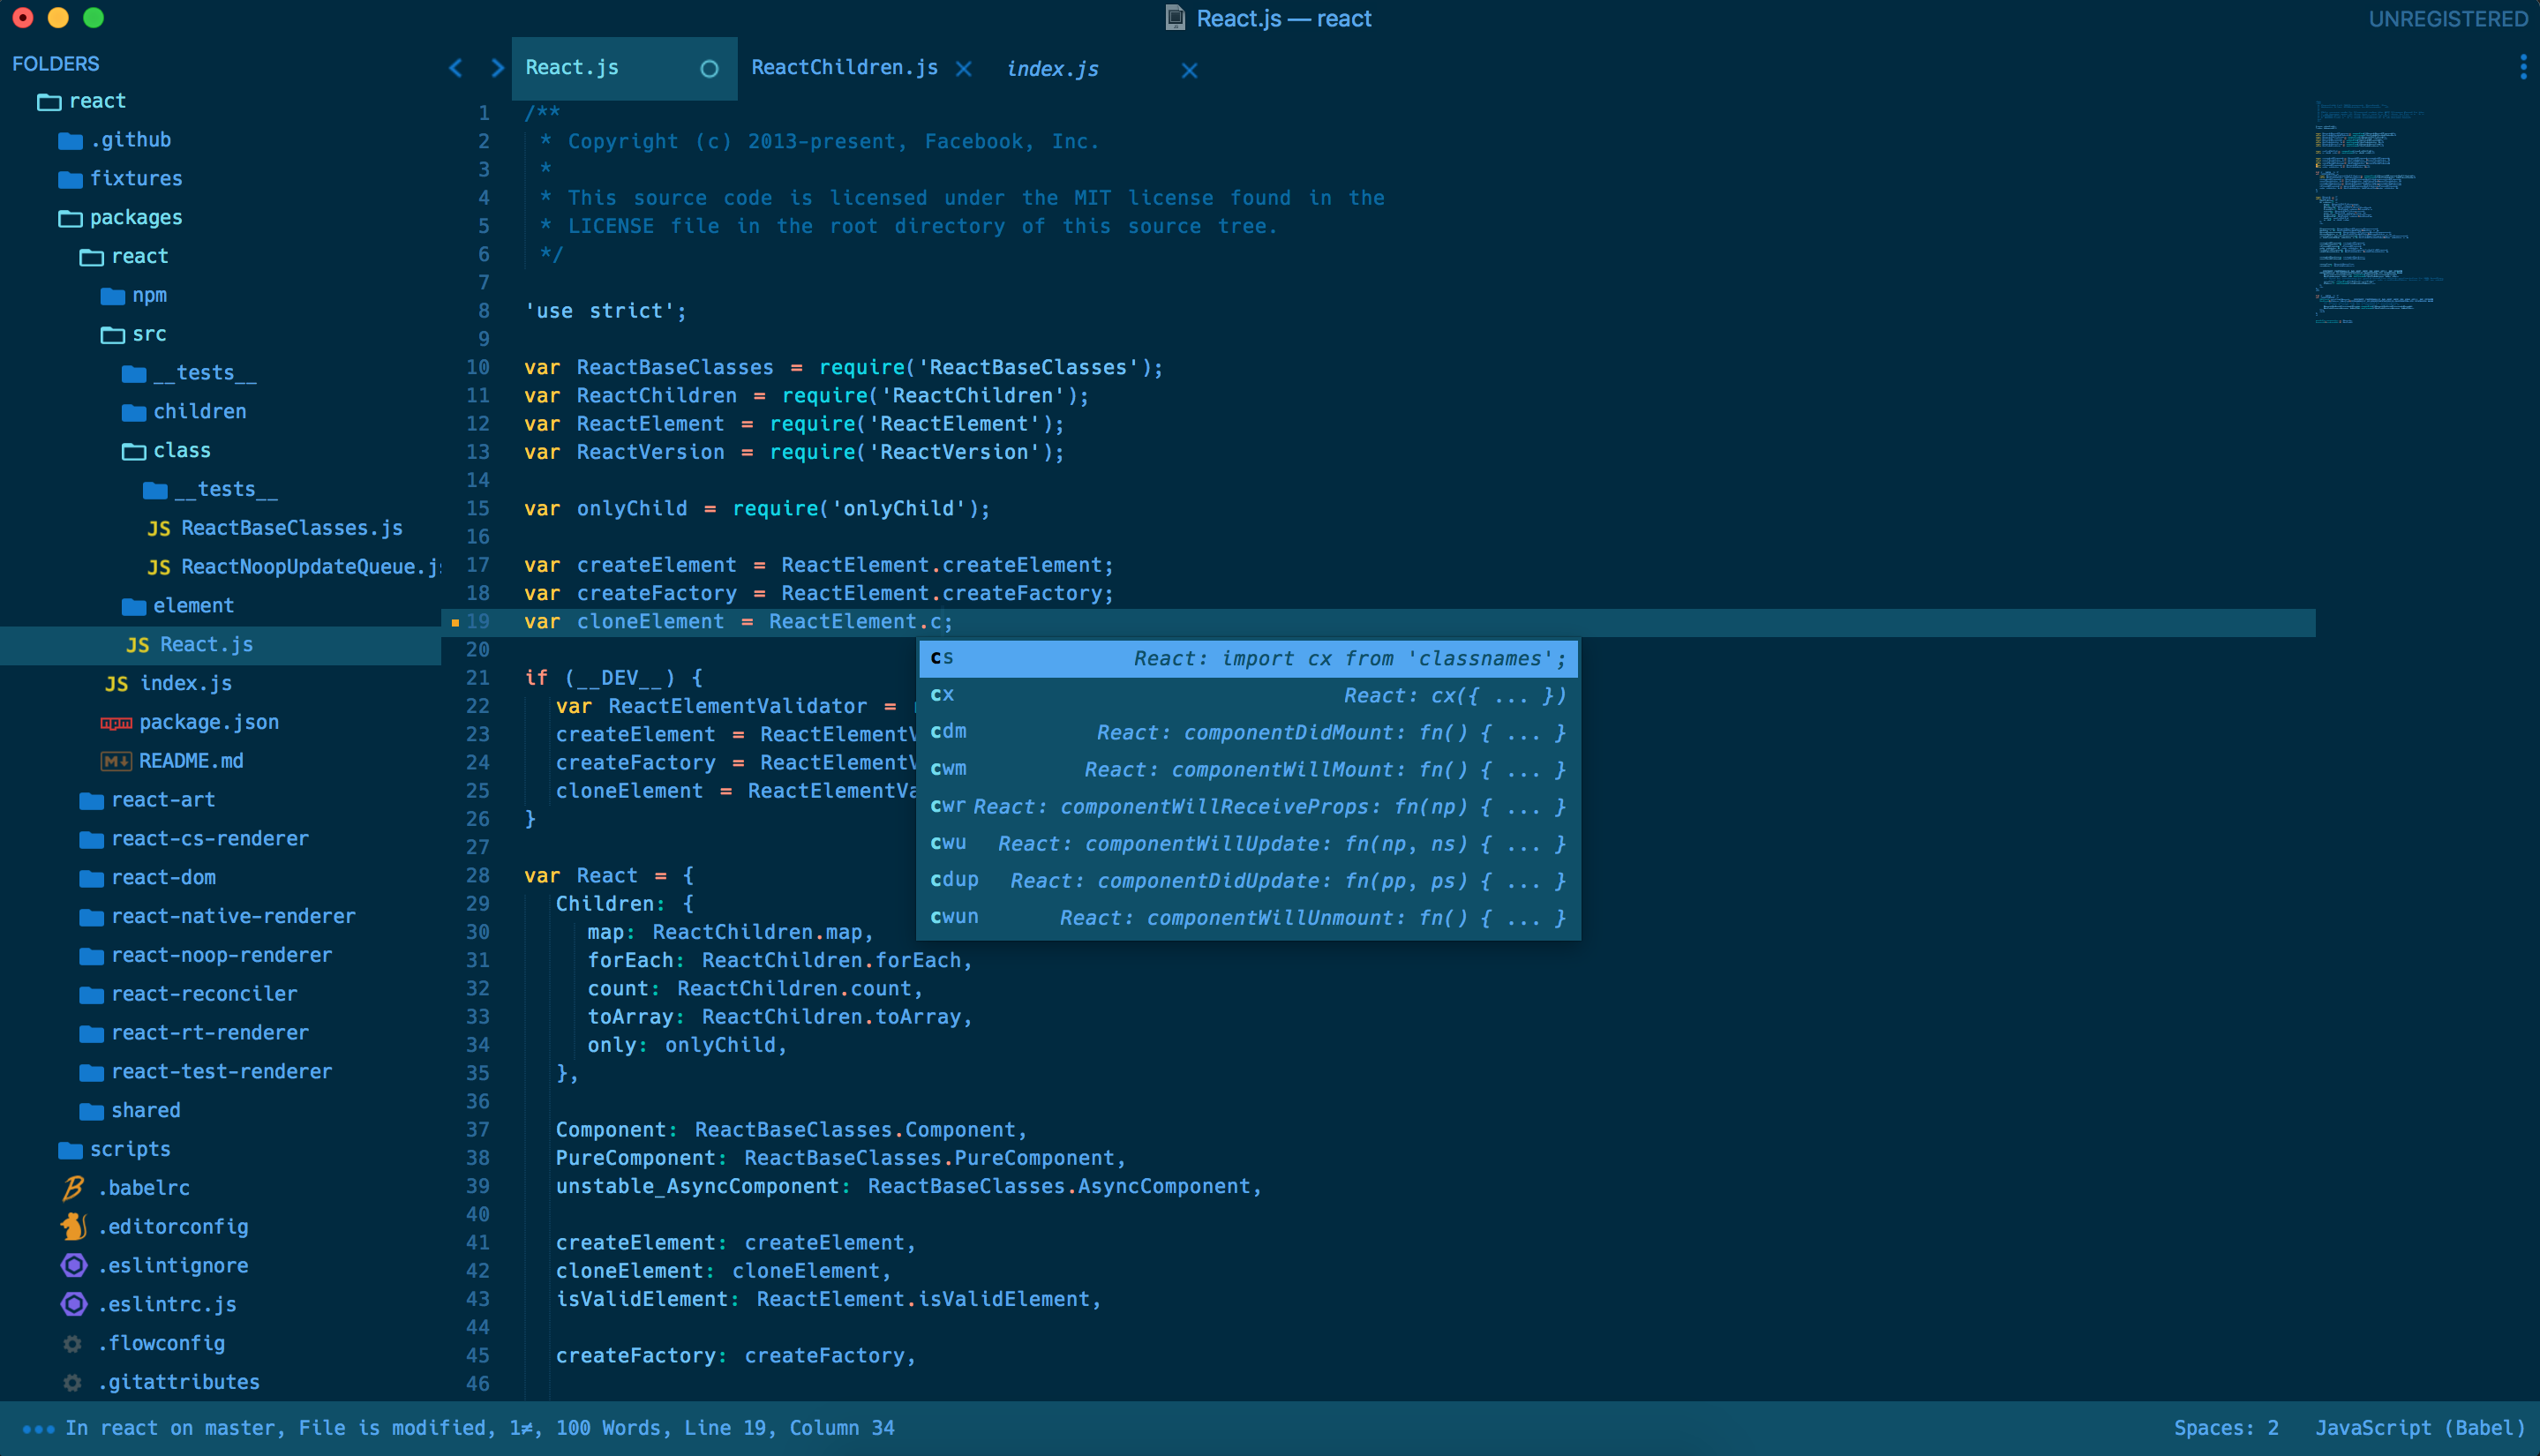Change indentation via 'Spaces: 2'
2540x1456 pixels.
[2226, 1428]
